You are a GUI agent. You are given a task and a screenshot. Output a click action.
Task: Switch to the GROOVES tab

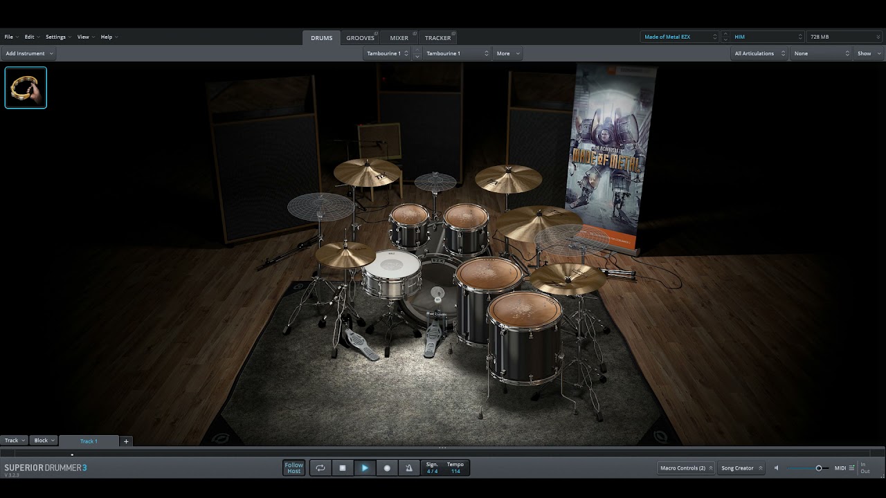(361, 38)
